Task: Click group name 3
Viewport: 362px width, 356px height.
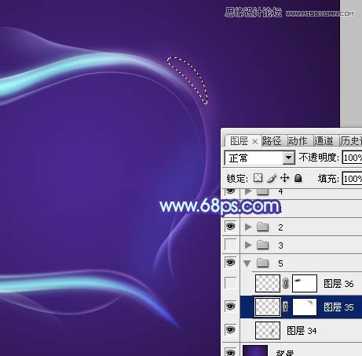Action: click(280, 245)
